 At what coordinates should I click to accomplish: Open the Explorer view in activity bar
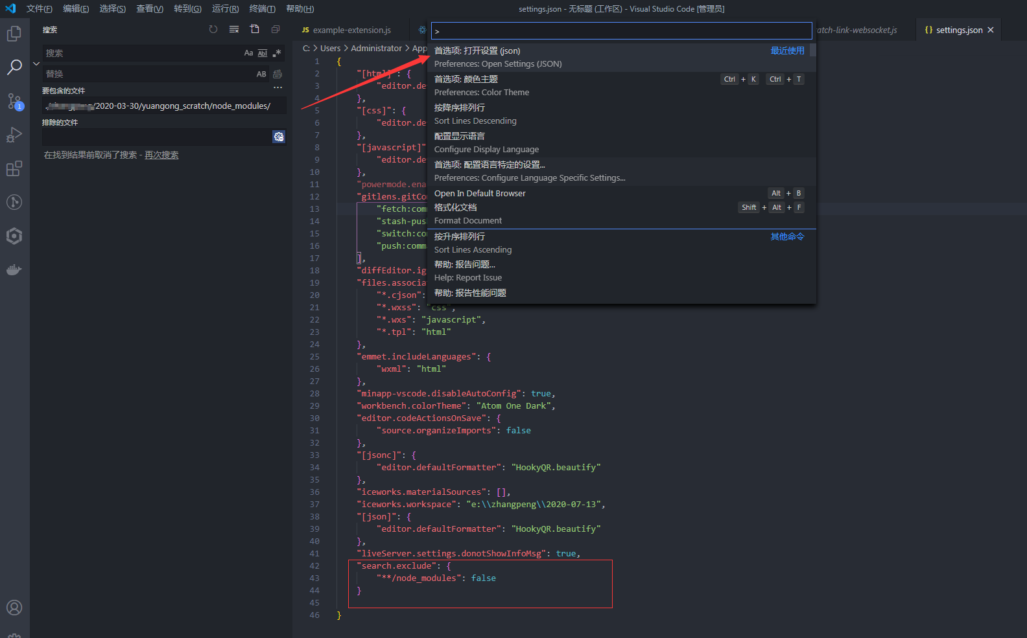point(14,33)
